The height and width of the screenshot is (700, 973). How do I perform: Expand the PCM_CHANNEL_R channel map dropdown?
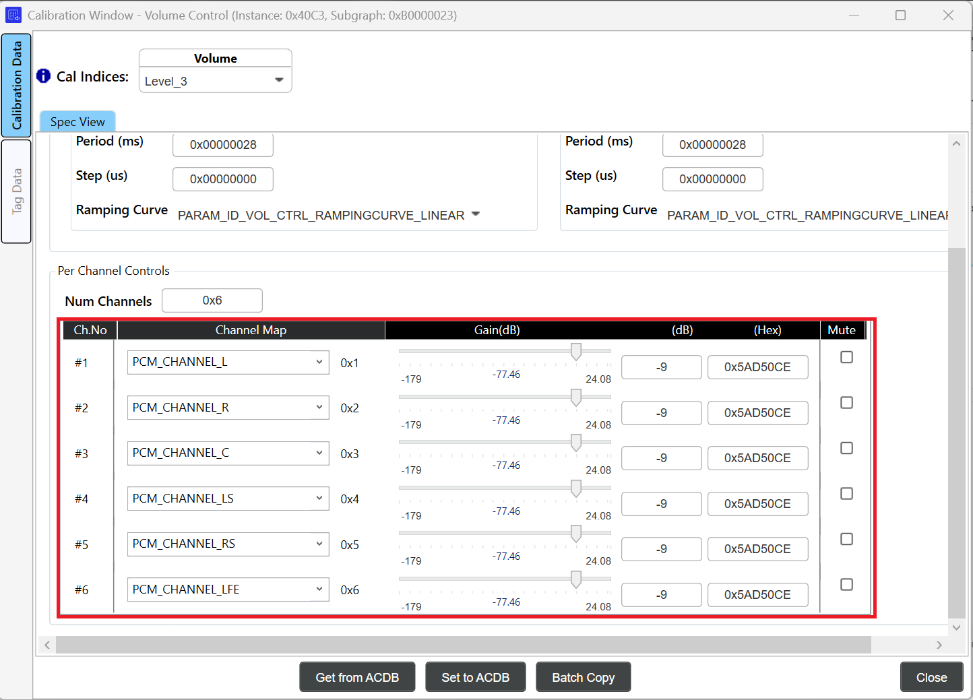[228, 408]
